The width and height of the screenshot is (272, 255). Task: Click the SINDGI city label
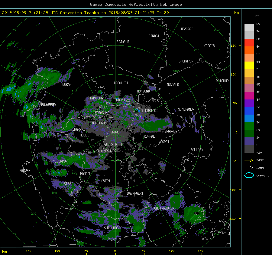coord(154,36)
